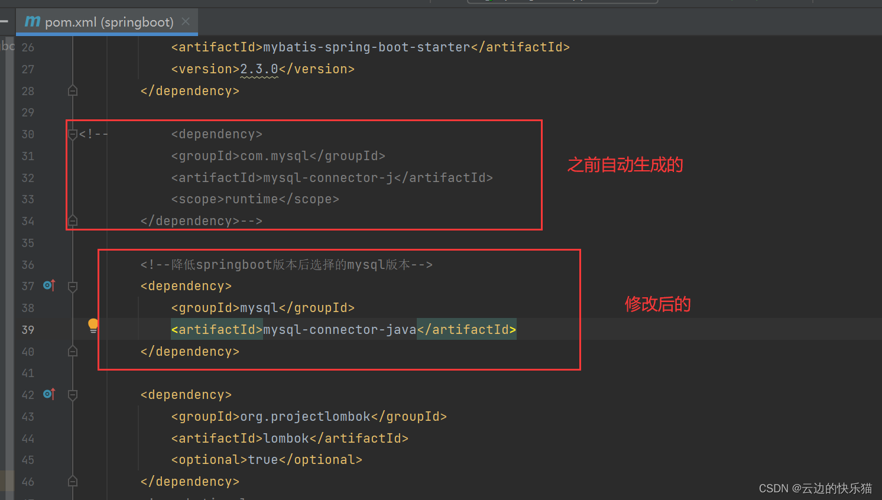Click the fold end marker on line 46
Screen dimensions: 882x500
coord(73,482)
